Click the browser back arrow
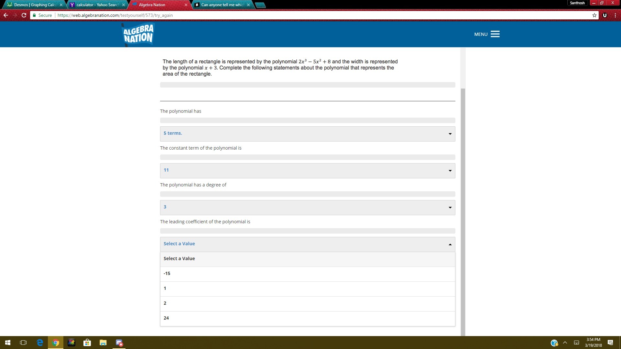The image size is (621, 349). [6, 15]
